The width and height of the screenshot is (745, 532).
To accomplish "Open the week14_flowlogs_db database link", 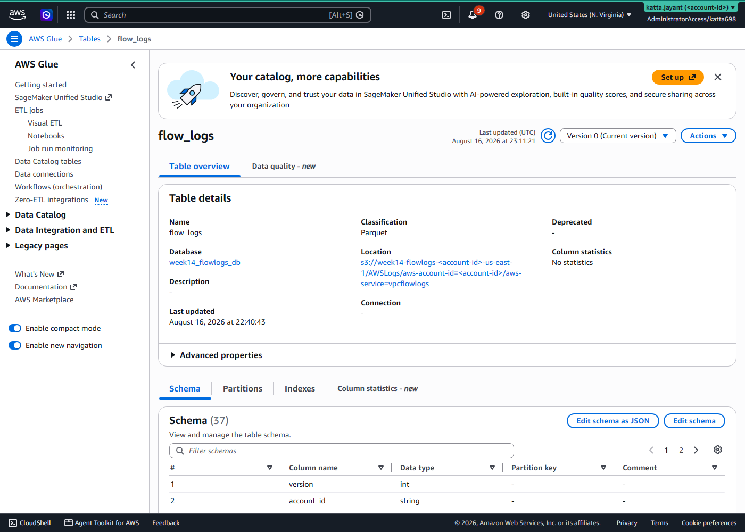I will (205, 262).
